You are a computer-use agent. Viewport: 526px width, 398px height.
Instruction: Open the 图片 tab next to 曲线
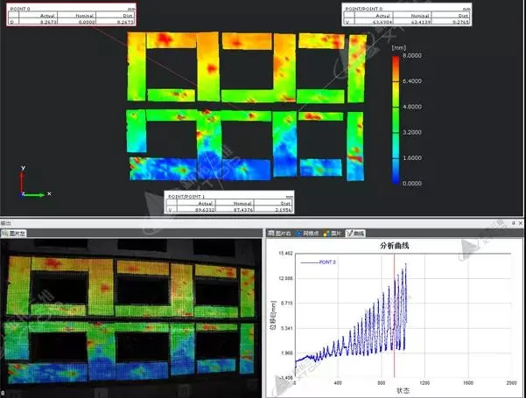(x=333, y=233)
